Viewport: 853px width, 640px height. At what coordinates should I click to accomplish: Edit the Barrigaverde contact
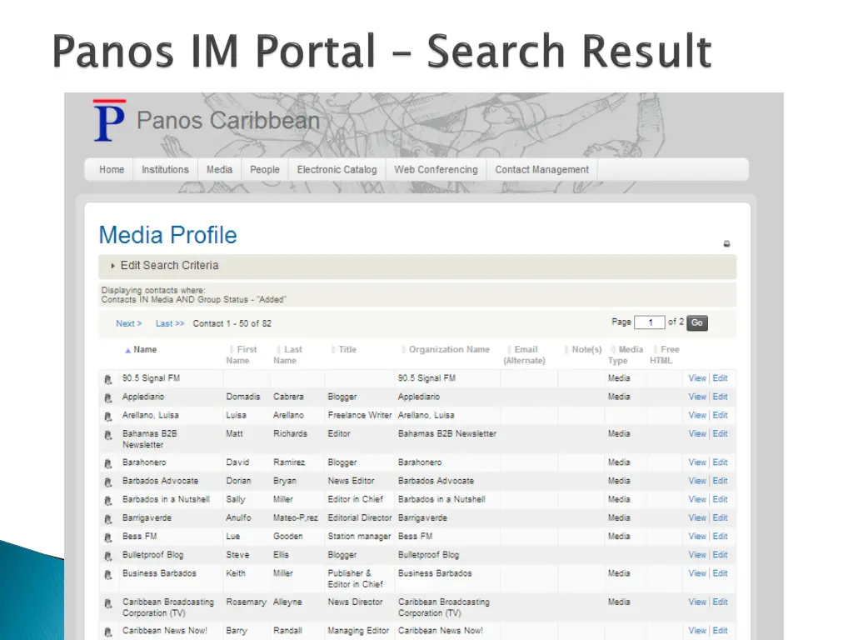pos(720,518)
